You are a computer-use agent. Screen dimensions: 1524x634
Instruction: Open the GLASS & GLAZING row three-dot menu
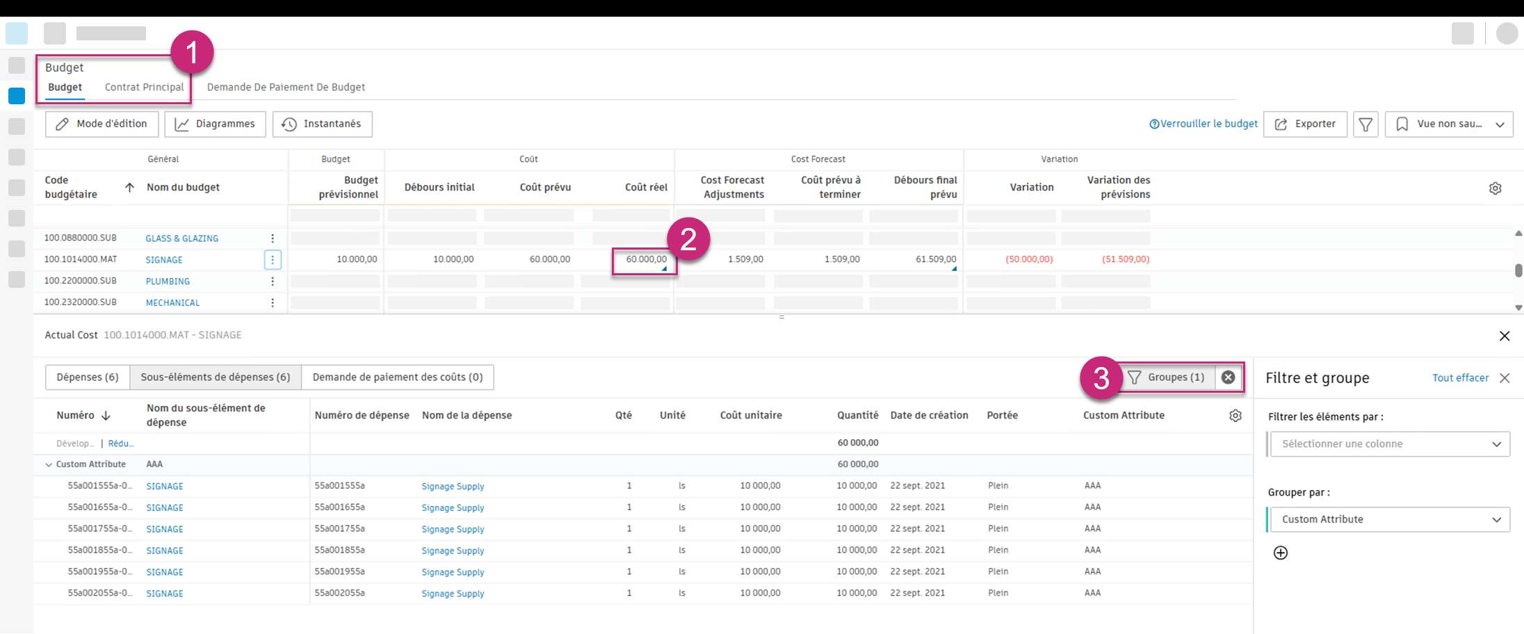(x=273, y=238)
